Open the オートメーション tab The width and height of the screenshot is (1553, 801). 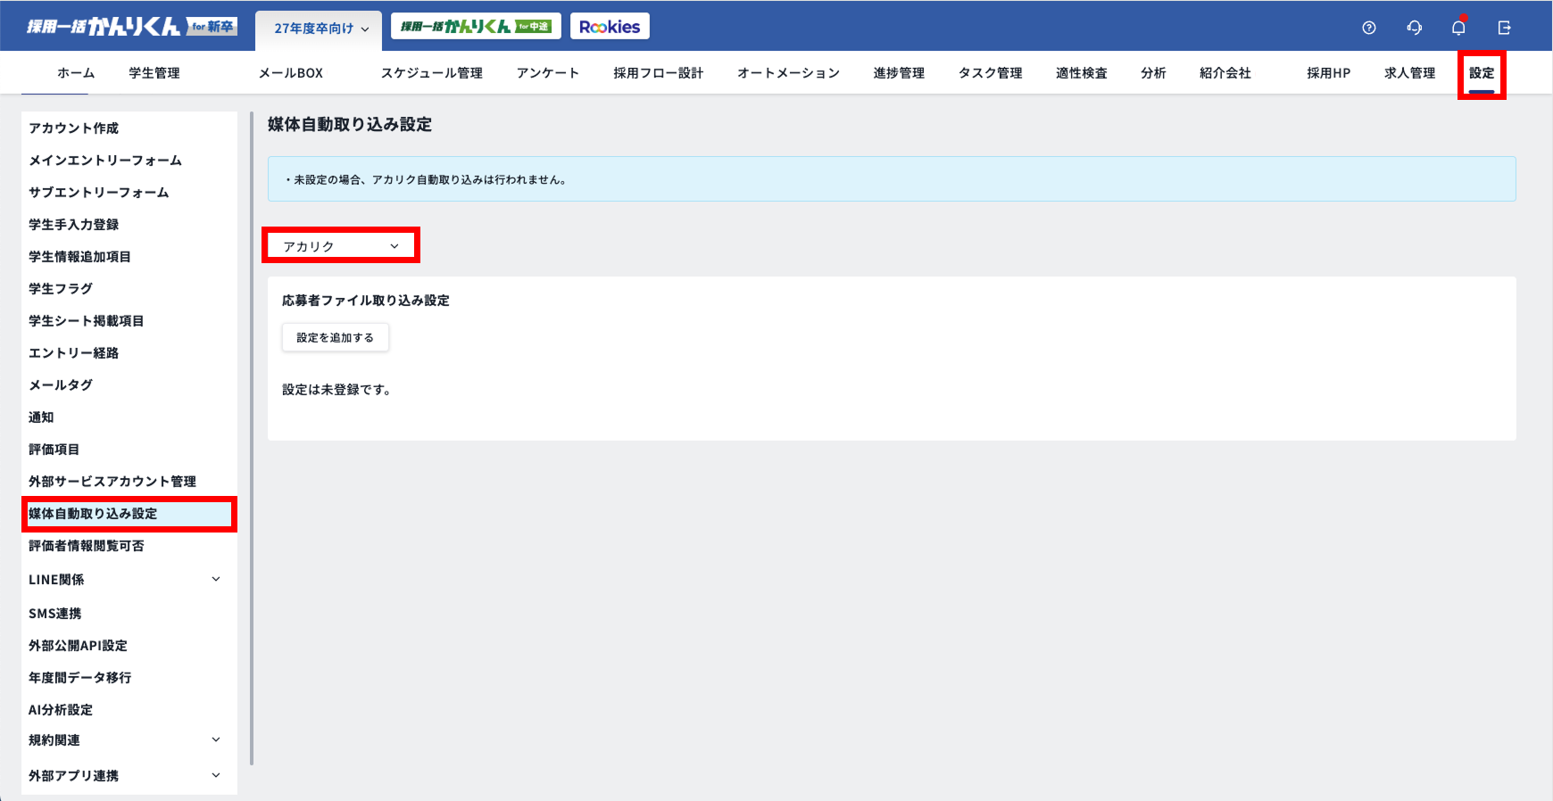pyautogui.click(x=788, y=73)
